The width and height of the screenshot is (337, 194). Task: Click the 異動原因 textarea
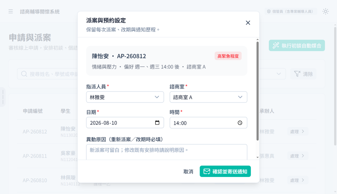167,152
